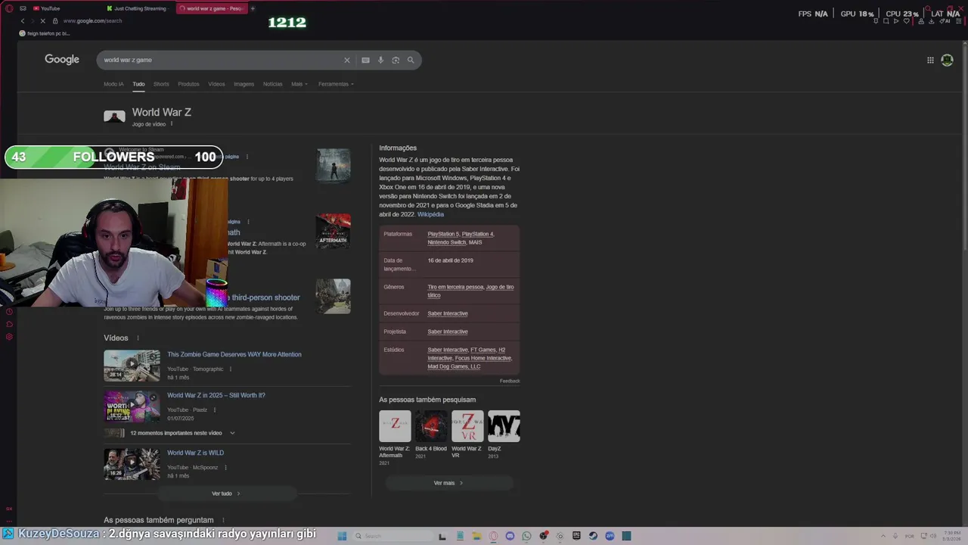Viewport: 968px width, 545px height.
Task: Open the feign telefon pc bookmark
Action: pos(45,33)
